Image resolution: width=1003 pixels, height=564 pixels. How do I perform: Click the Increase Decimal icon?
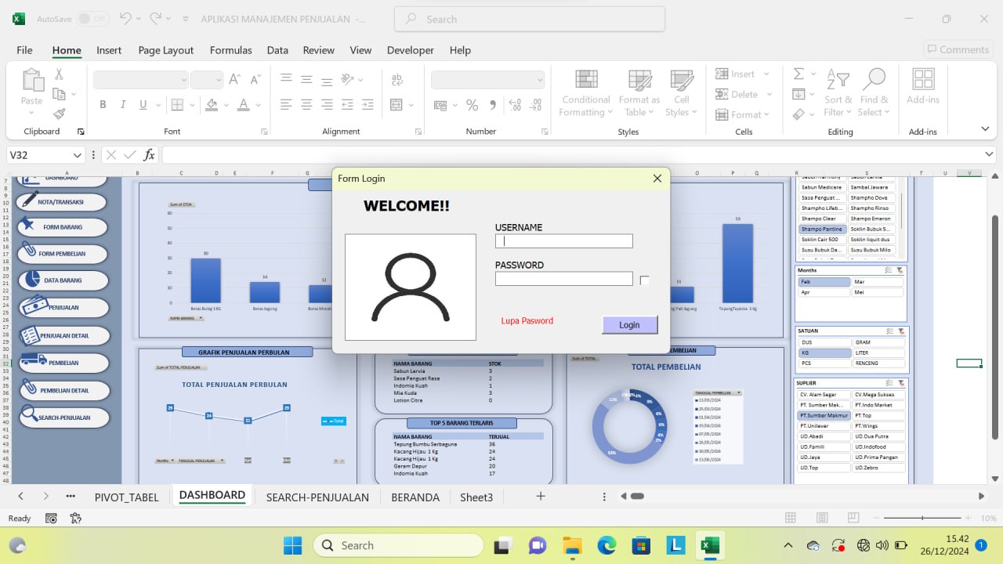pyautogui.click(x=515, y=104)
